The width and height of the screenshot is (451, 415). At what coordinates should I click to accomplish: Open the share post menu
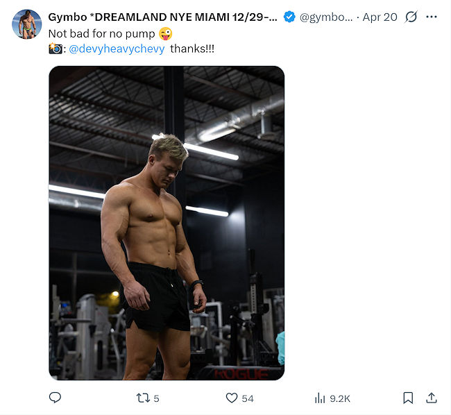pos(431,398)
